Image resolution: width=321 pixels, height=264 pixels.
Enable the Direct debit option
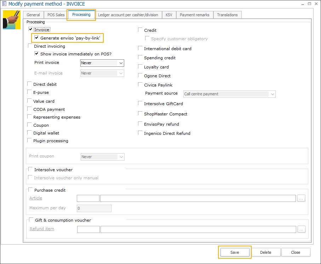click(x=29, y=84)
